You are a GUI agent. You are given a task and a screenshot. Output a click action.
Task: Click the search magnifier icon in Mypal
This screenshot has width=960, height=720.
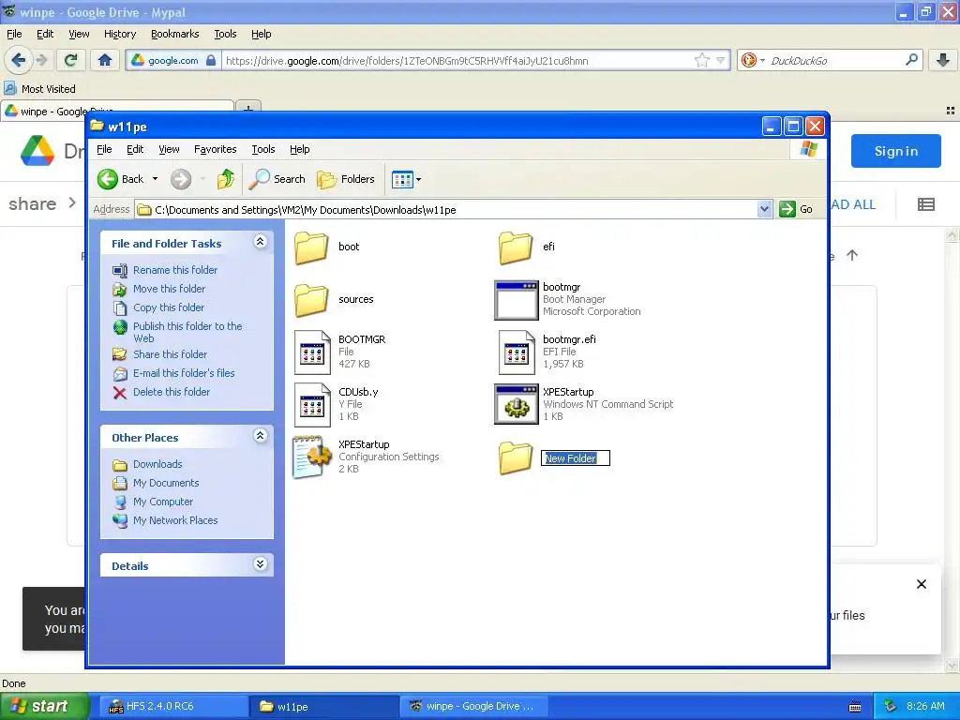(911, 60)
